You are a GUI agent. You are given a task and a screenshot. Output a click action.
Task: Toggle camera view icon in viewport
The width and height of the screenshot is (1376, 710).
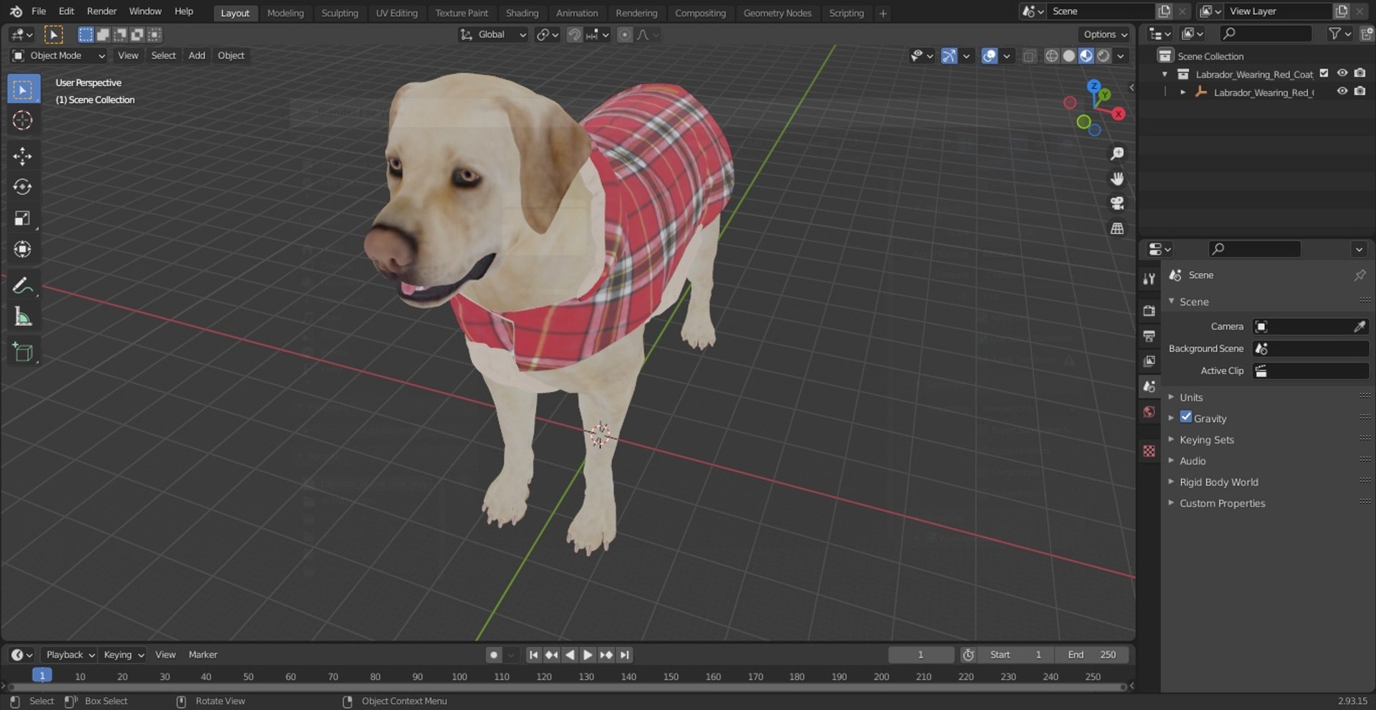1117,203
